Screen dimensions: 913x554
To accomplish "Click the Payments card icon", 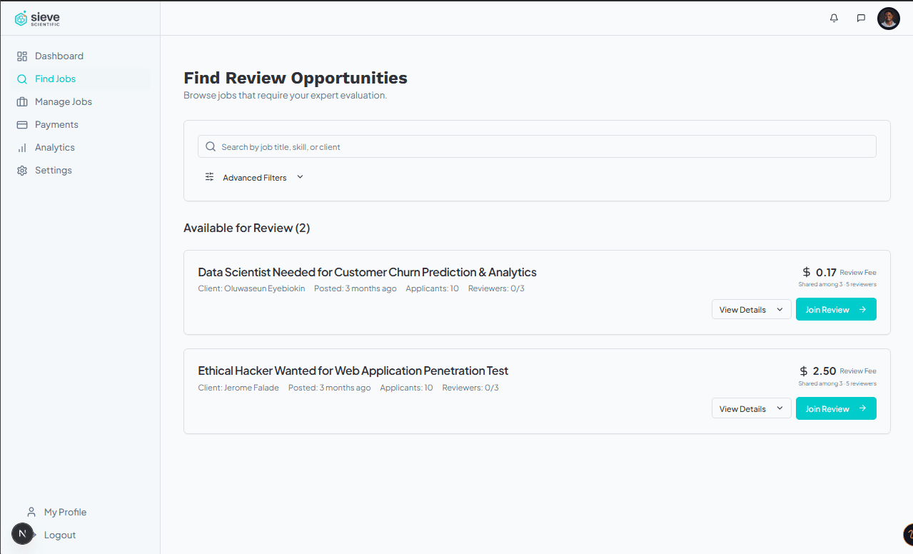I will pos(22,124).
